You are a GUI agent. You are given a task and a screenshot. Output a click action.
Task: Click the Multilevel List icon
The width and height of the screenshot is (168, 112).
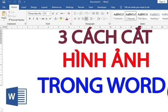tap(87, 13)
